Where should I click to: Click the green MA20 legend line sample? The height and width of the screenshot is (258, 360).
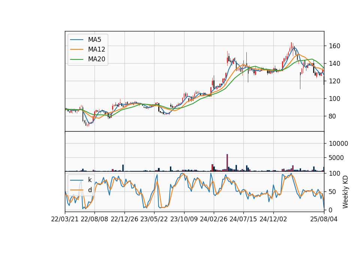pyautogui.click(x=76, y=59)
